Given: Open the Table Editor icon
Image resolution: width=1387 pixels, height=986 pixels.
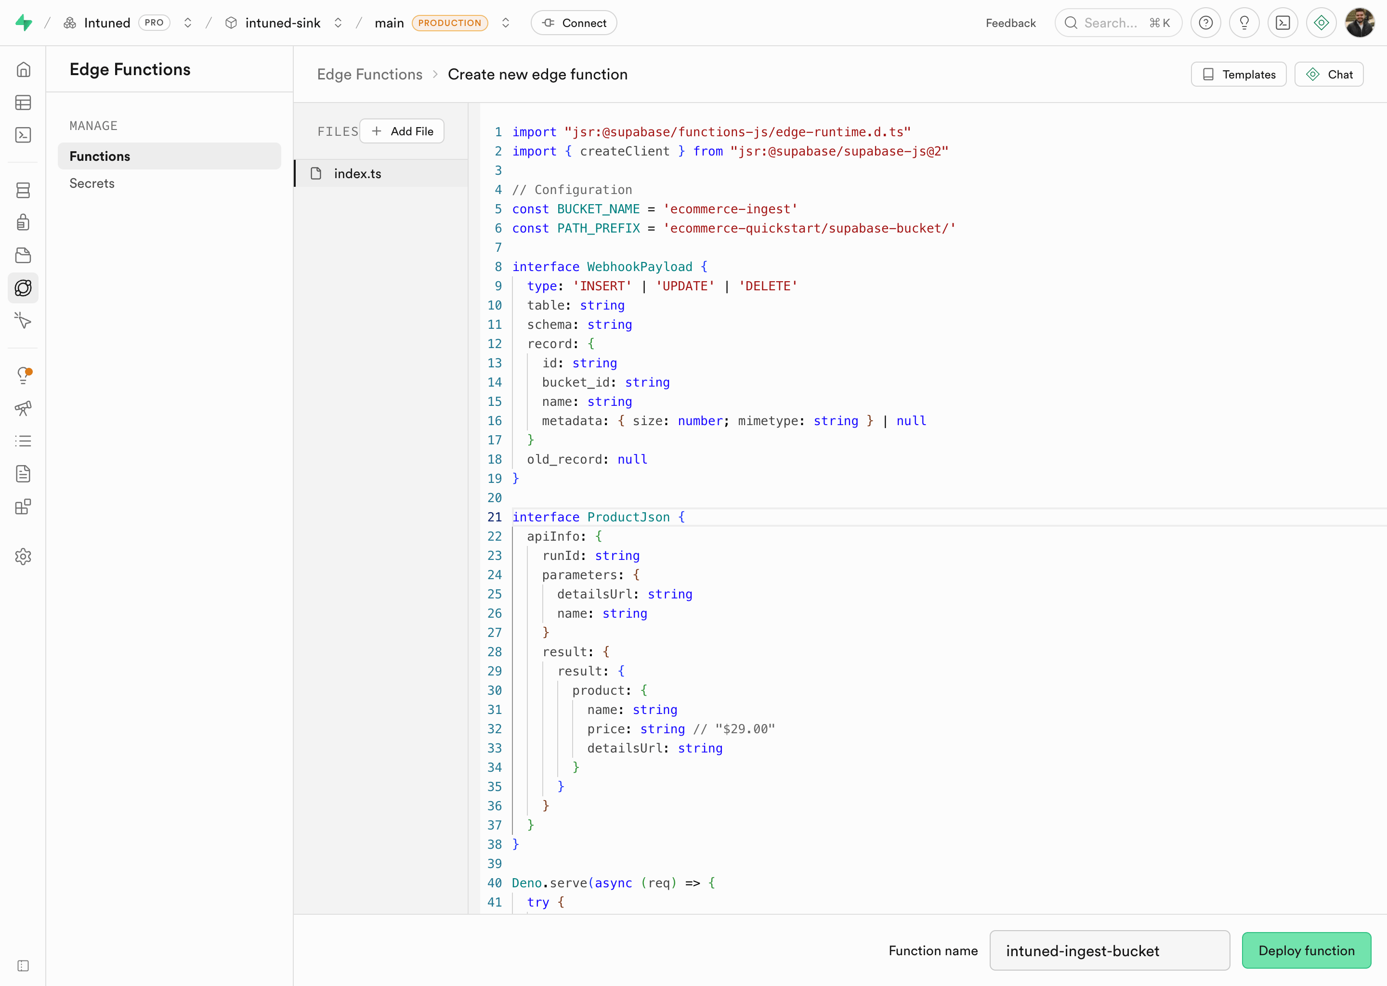Looking at the screenshot, I should pyautogui.click(x=23, y=103).
